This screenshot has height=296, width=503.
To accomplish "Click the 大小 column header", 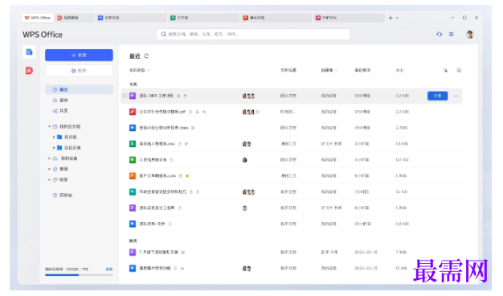I will coord(399,70).
